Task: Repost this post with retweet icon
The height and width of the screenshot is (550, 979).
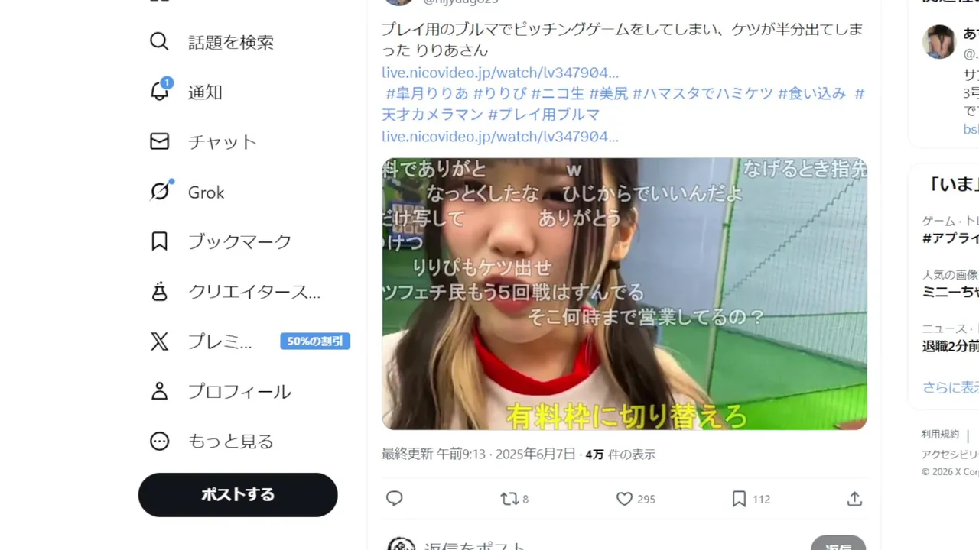Action: click(509, 499)
